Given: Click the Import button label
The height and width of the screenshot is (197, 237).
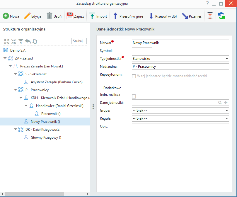Looking at the screenshot, I should [x=102, y=16].
